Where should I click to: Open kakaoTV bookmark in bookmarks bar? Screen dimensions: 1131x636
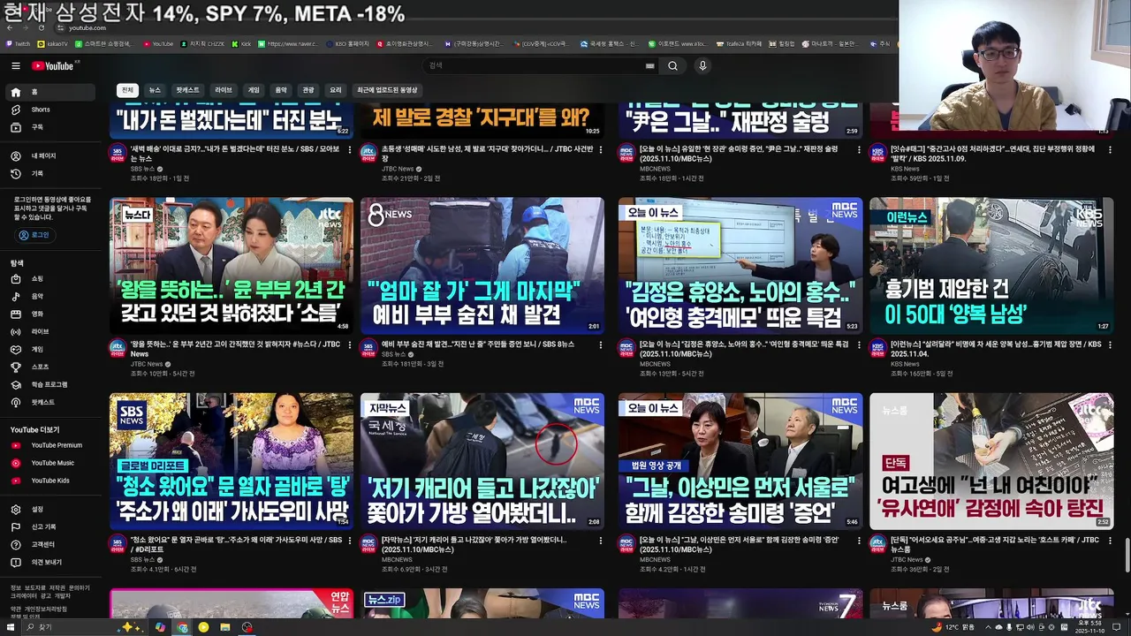52,43
